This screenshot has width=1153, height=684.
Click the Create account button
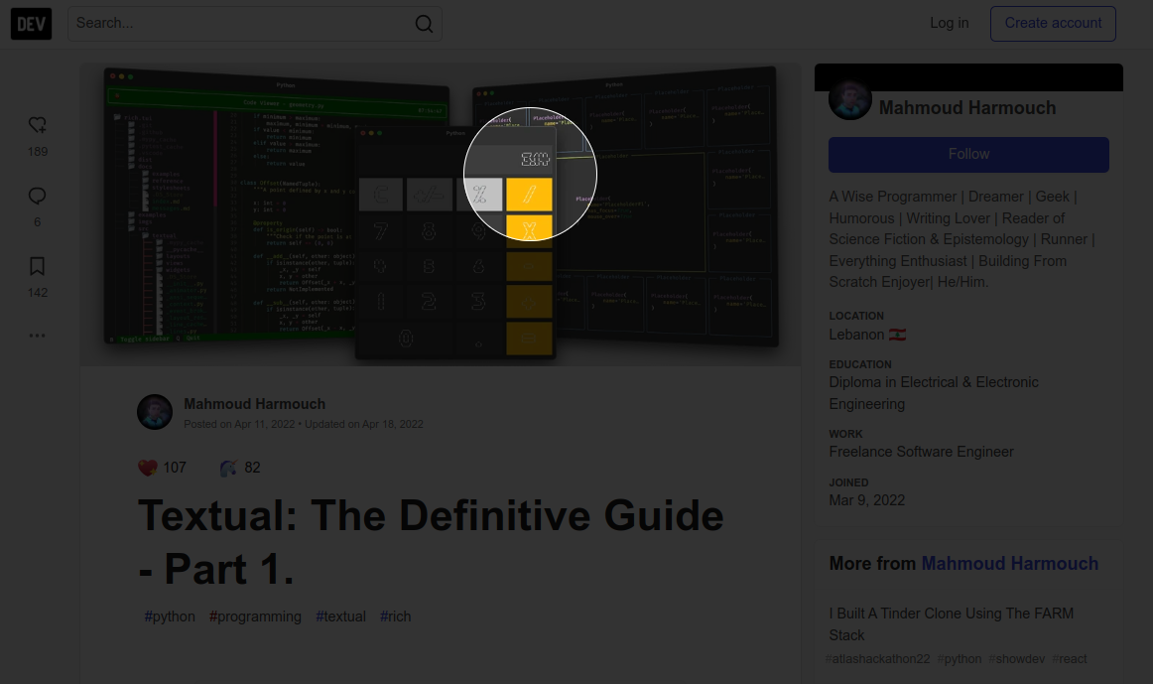(x=1053, y=24)
